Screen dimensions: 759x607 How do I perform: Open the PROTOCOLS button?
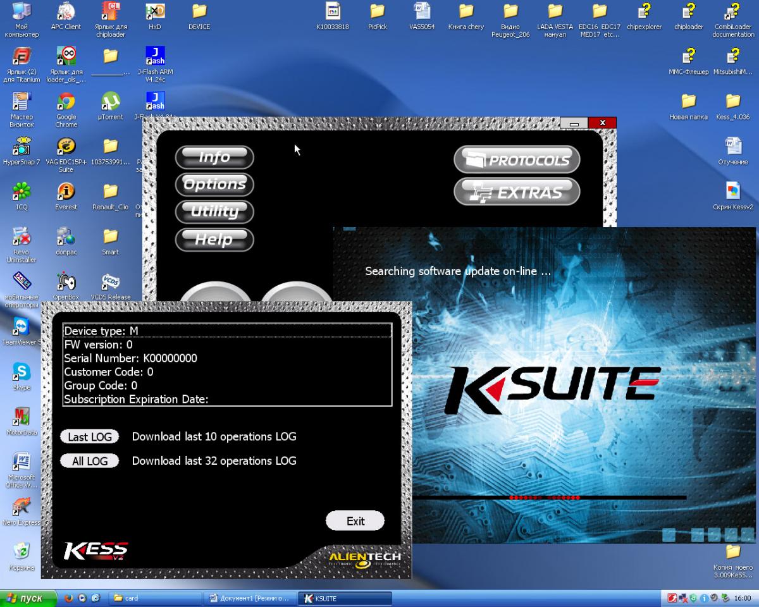517,160
